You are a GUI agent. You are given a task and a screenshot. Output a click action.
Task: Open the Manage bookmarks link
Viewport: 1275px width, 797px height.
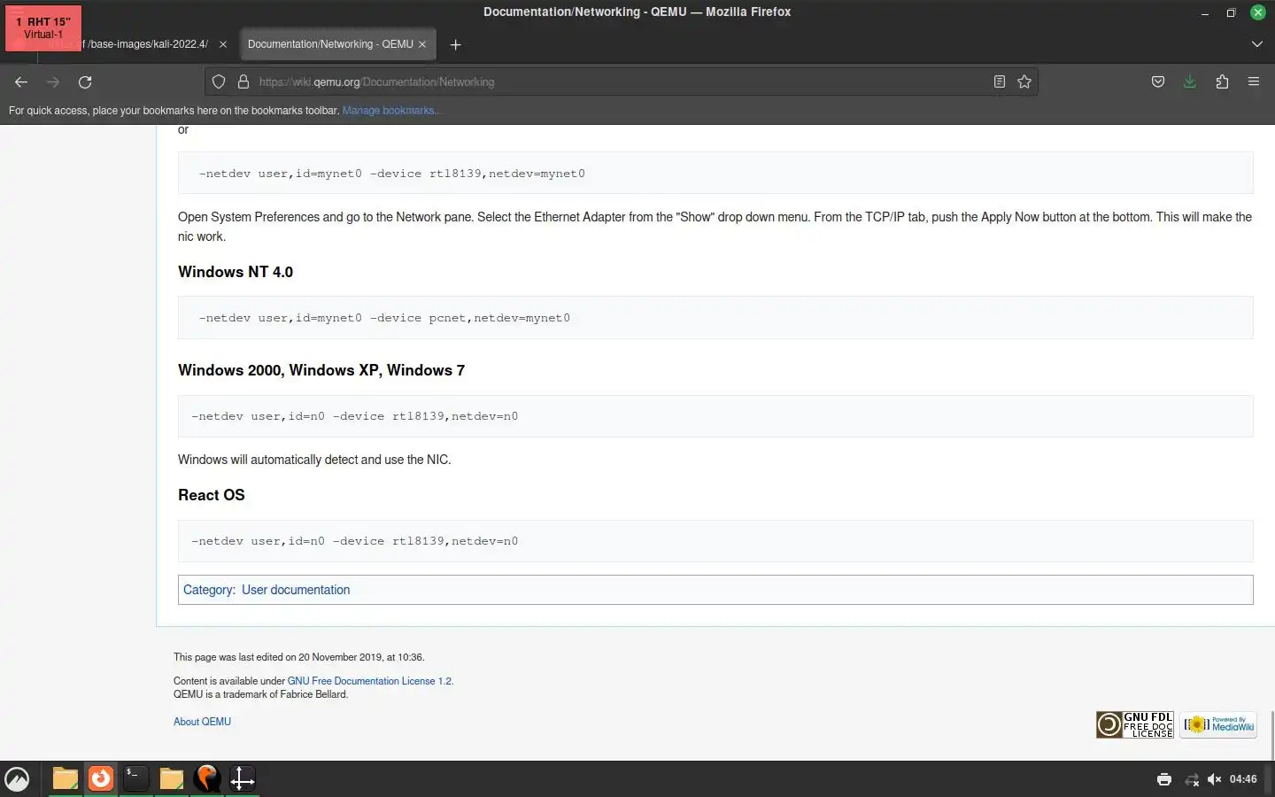[x=390, y=111]
